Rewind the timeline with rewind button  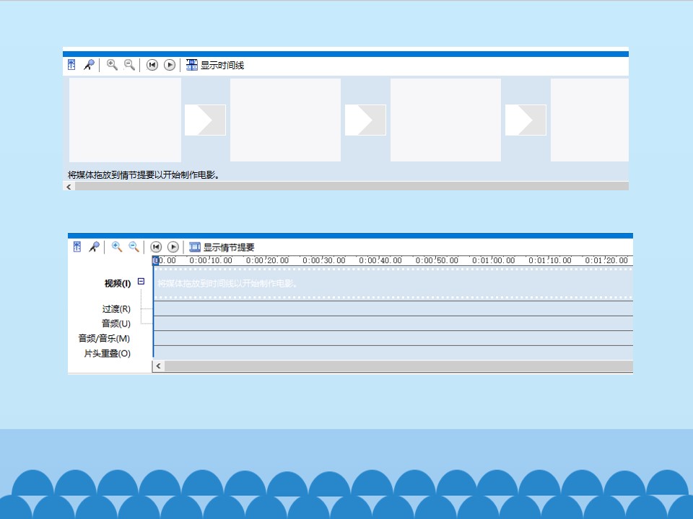[156, 247]
